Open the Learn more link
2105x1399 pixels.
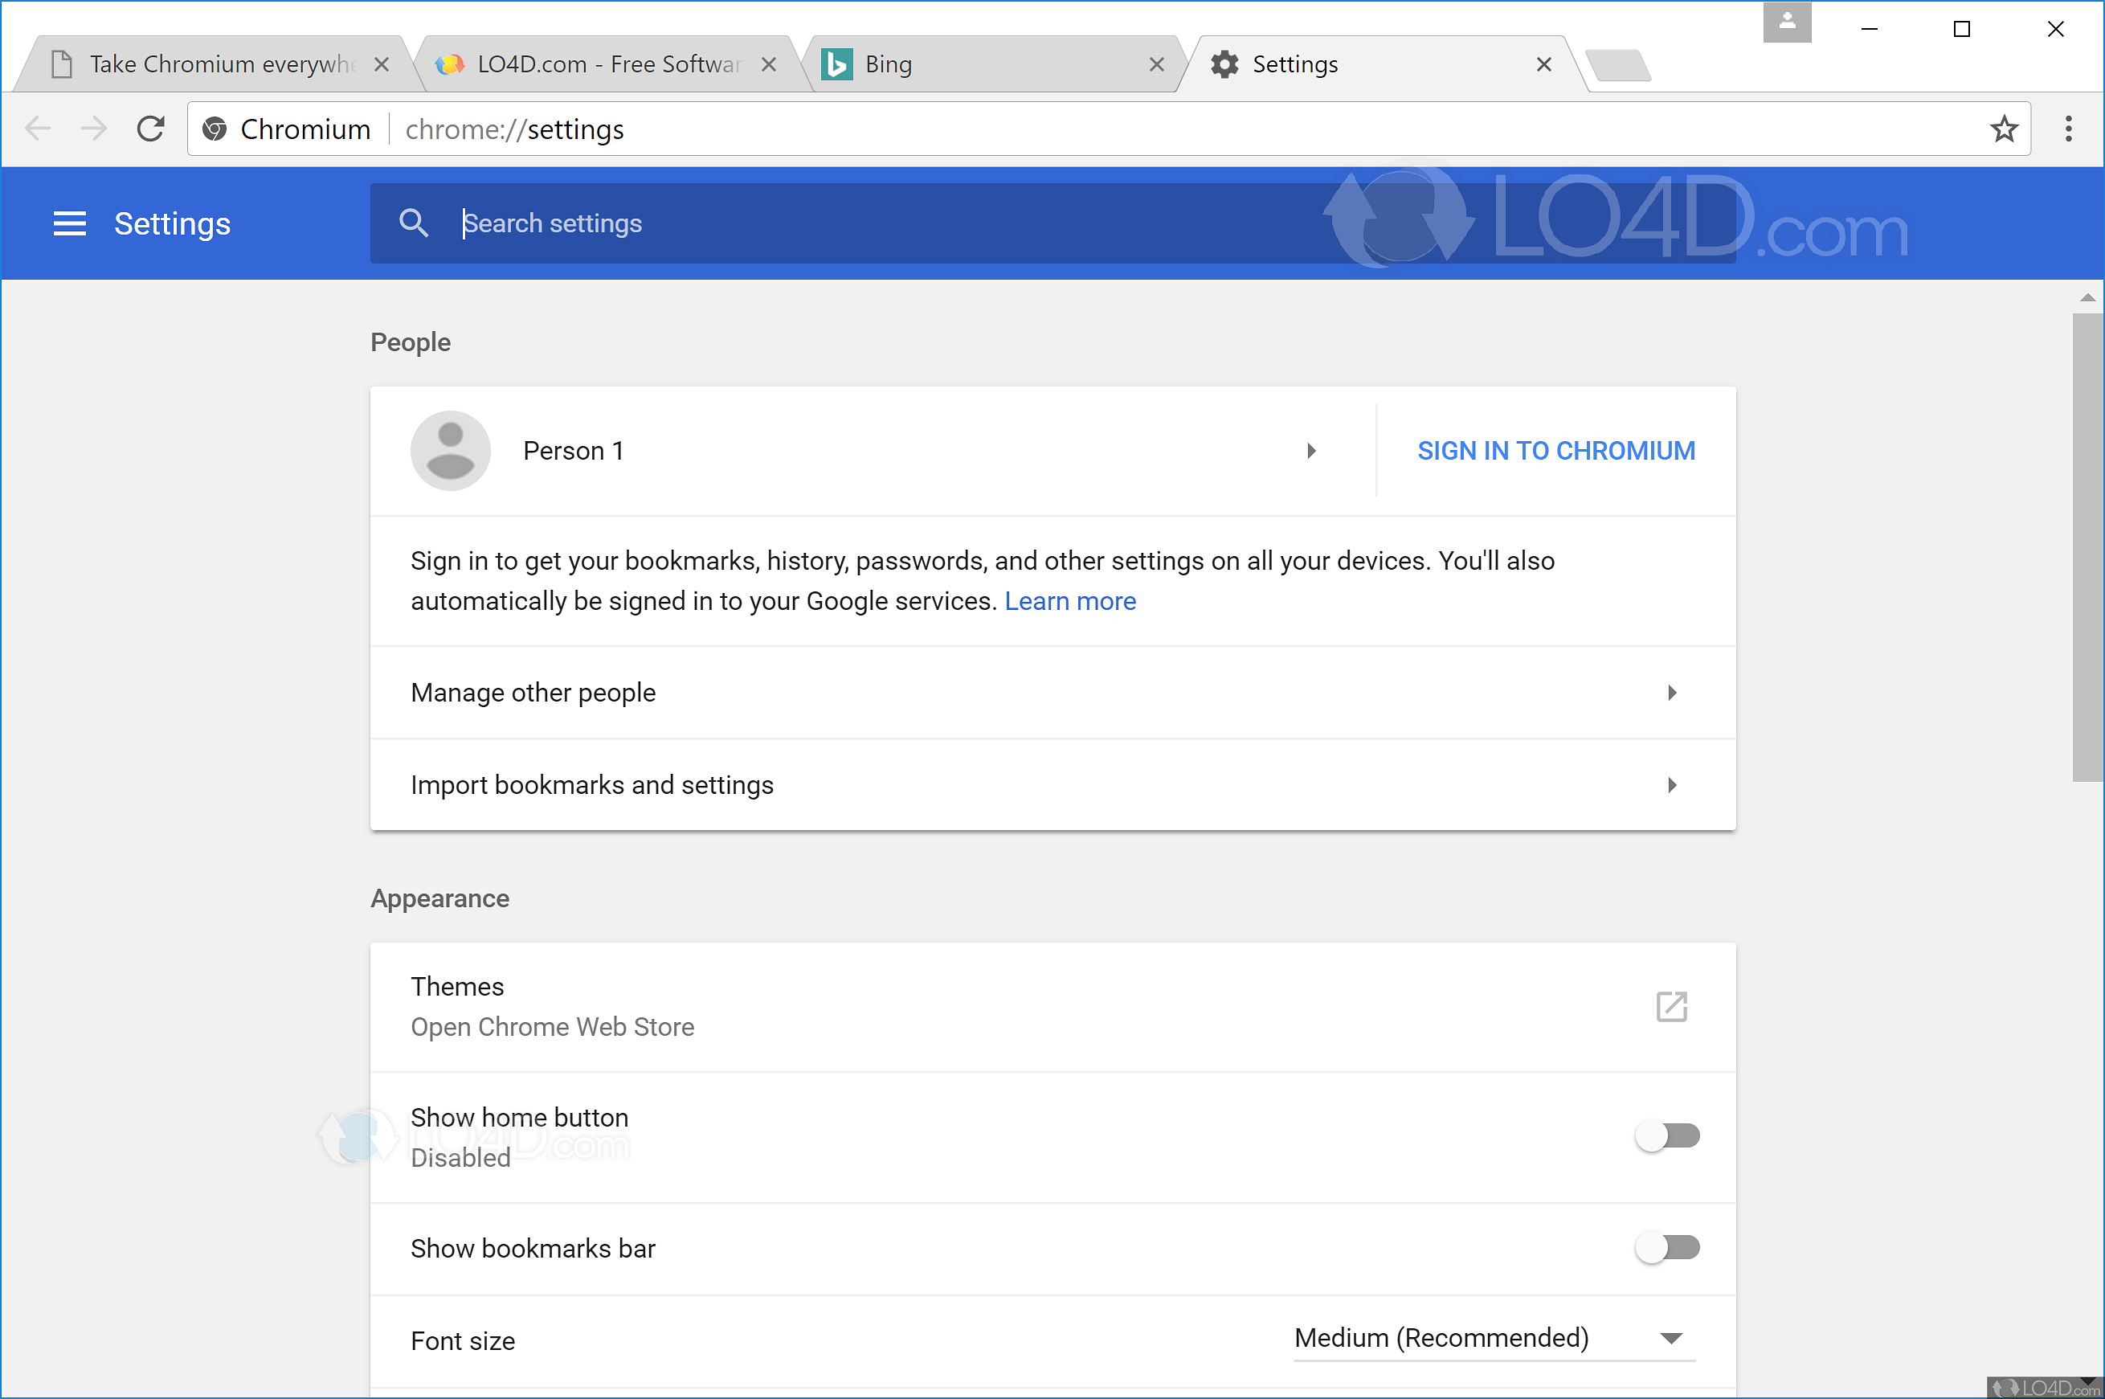click(1069, 601)
